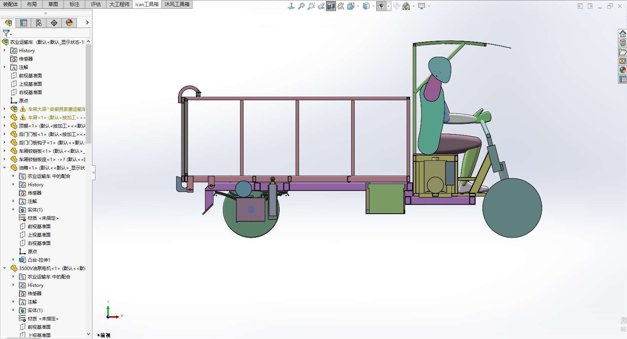Select 凸台-拉伸1 feature in the tree
Viewport: 627px width, 339px height.
tap(39, 260)
